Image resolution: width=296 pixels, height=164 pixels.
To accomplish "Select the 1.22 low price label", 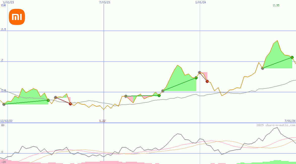I will [103, 121].
